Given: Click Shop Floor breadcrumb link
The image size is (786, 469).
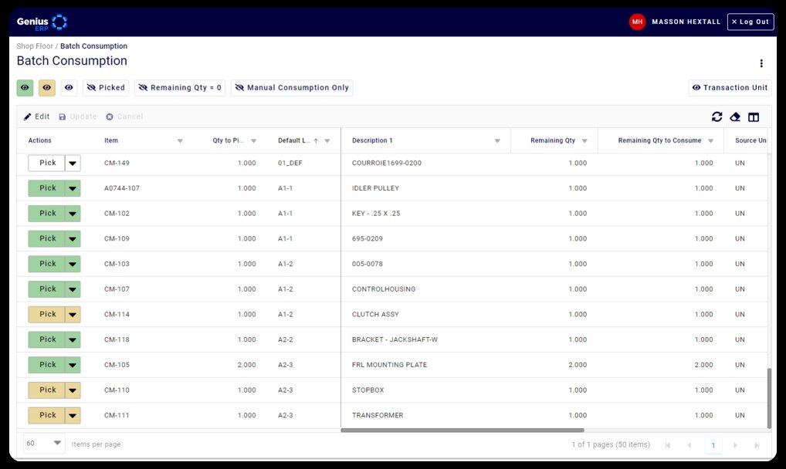Looking at the screenshot, I should (x=35, y=46).
